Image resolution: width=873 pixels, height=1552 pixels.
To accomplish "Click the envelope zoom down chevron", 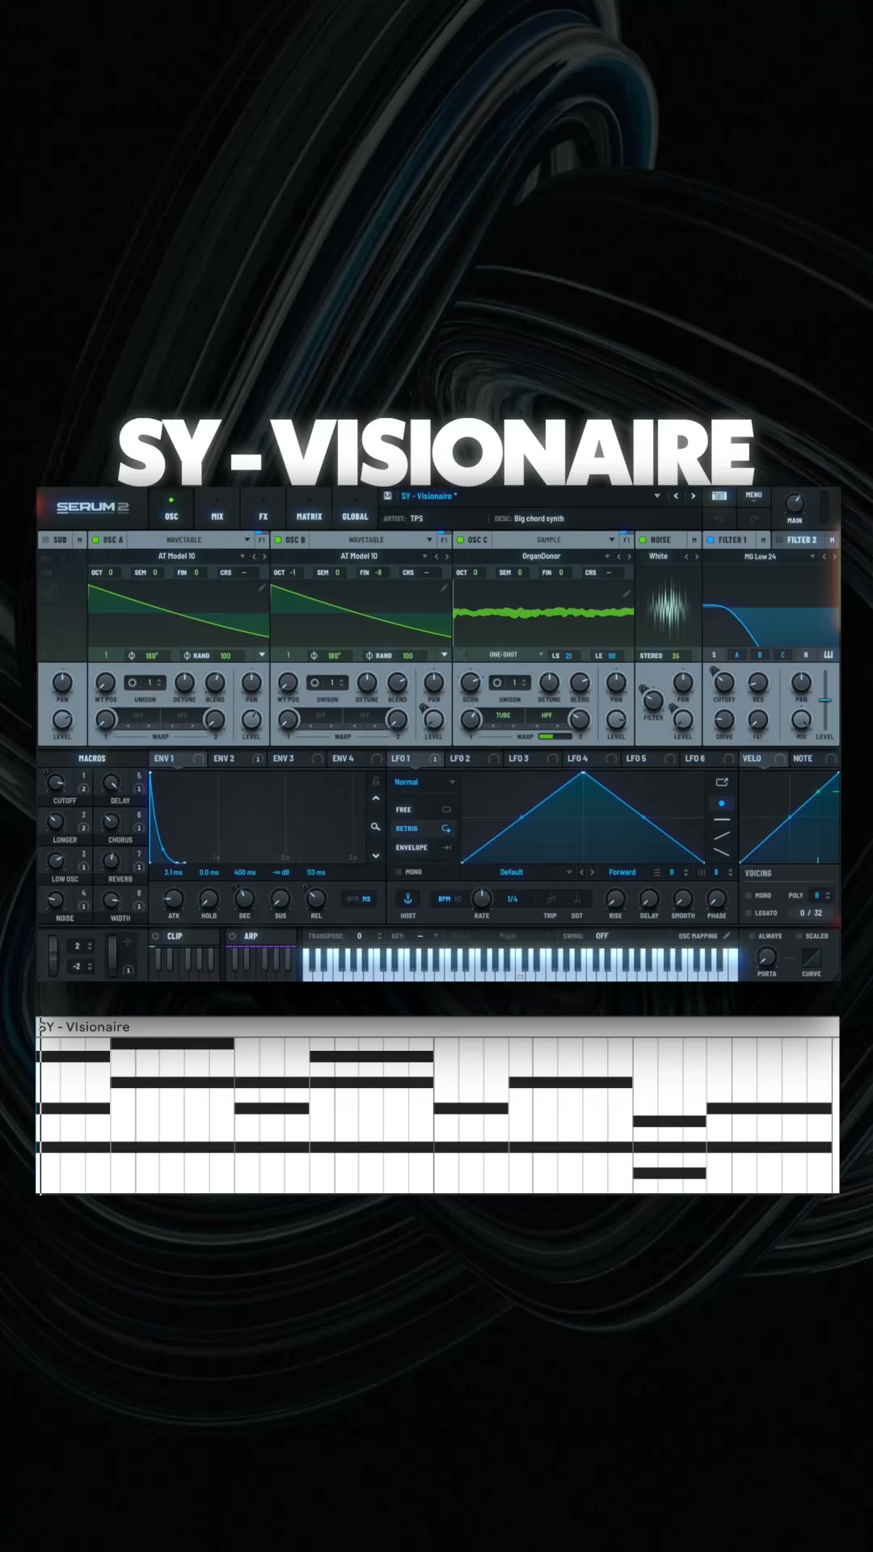I will coord(375,855).
